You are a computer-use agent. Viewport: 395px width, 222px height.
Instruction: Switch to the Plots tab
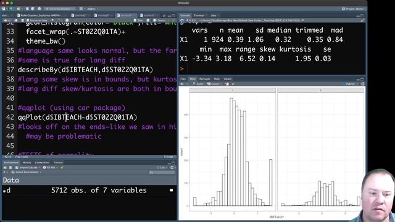tap(193, 79)
